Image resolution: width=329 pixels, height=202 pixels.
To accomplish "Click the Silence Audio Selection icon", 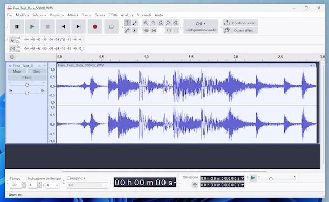I will click(154, 31).
